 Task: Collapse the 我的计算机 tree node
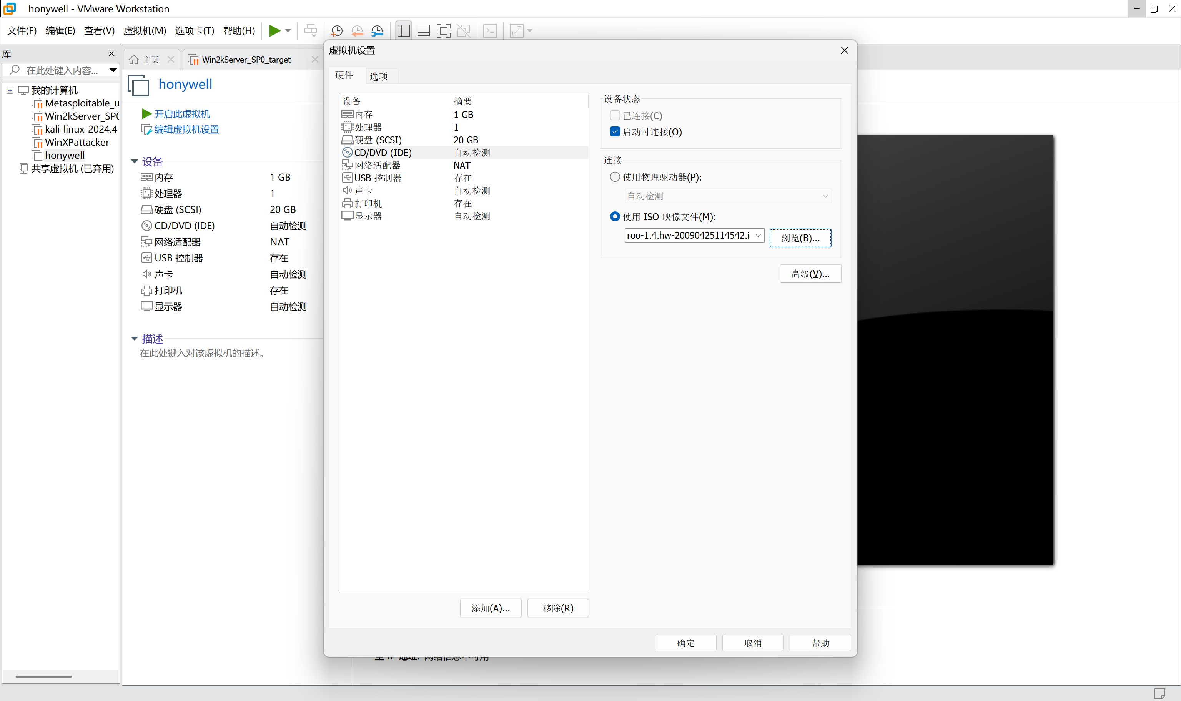10,90
